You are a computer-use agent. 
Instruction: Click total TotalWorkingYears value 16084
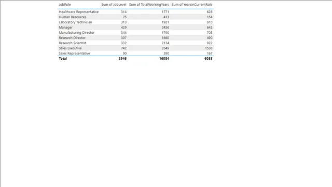coord(164,59)
